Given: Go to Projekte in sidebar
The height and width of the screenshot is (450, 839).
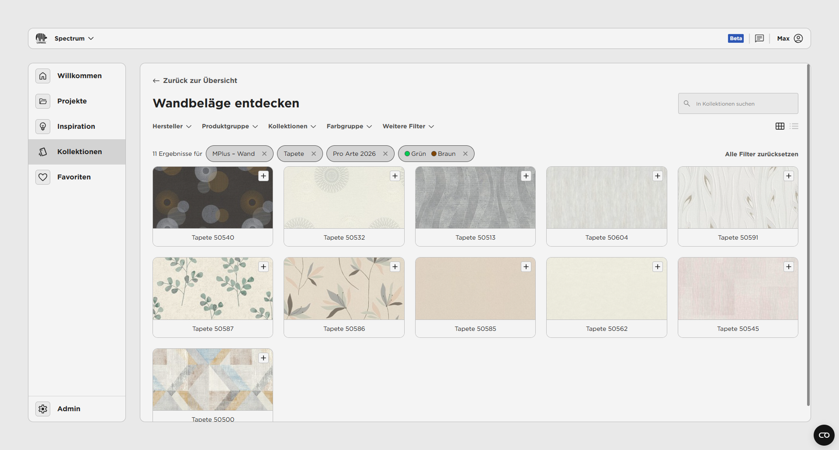Looking at the screenshot, I should tap(72, 101).
